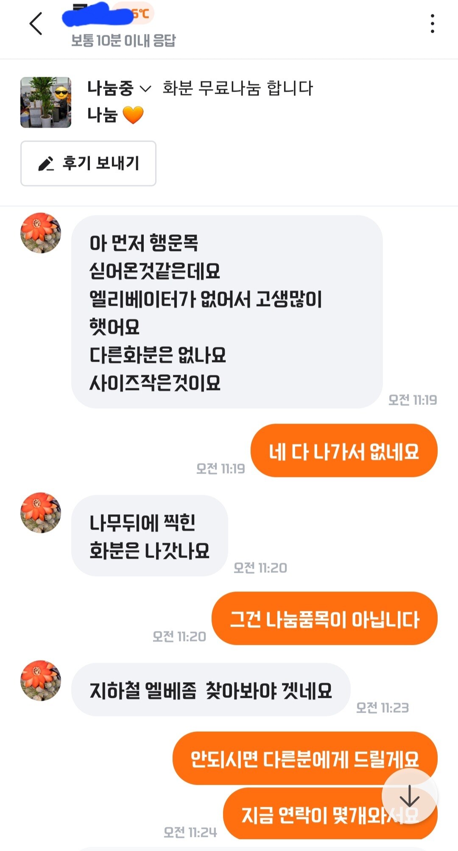Select the 그건 나눔품목이 아닙니다 bubble
458x851 pixels.
tap(324, 618)
